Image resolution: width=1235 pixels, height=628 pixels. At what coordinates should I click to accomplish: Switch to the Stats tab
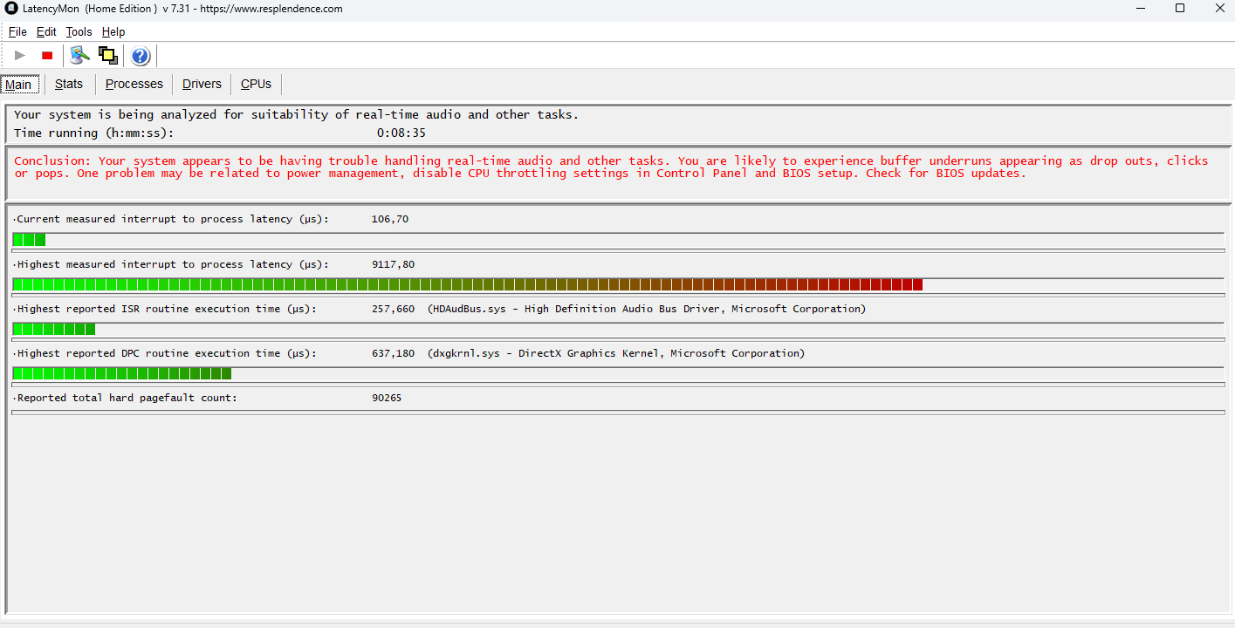(69, 85)
